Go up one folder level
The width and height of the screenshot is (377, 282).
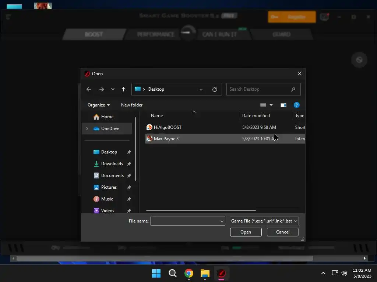click(x=124, y=89)
